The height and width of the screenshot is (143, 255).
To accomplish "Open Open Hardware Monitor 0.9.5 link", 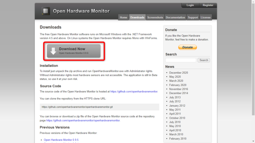I will point(61,140).
